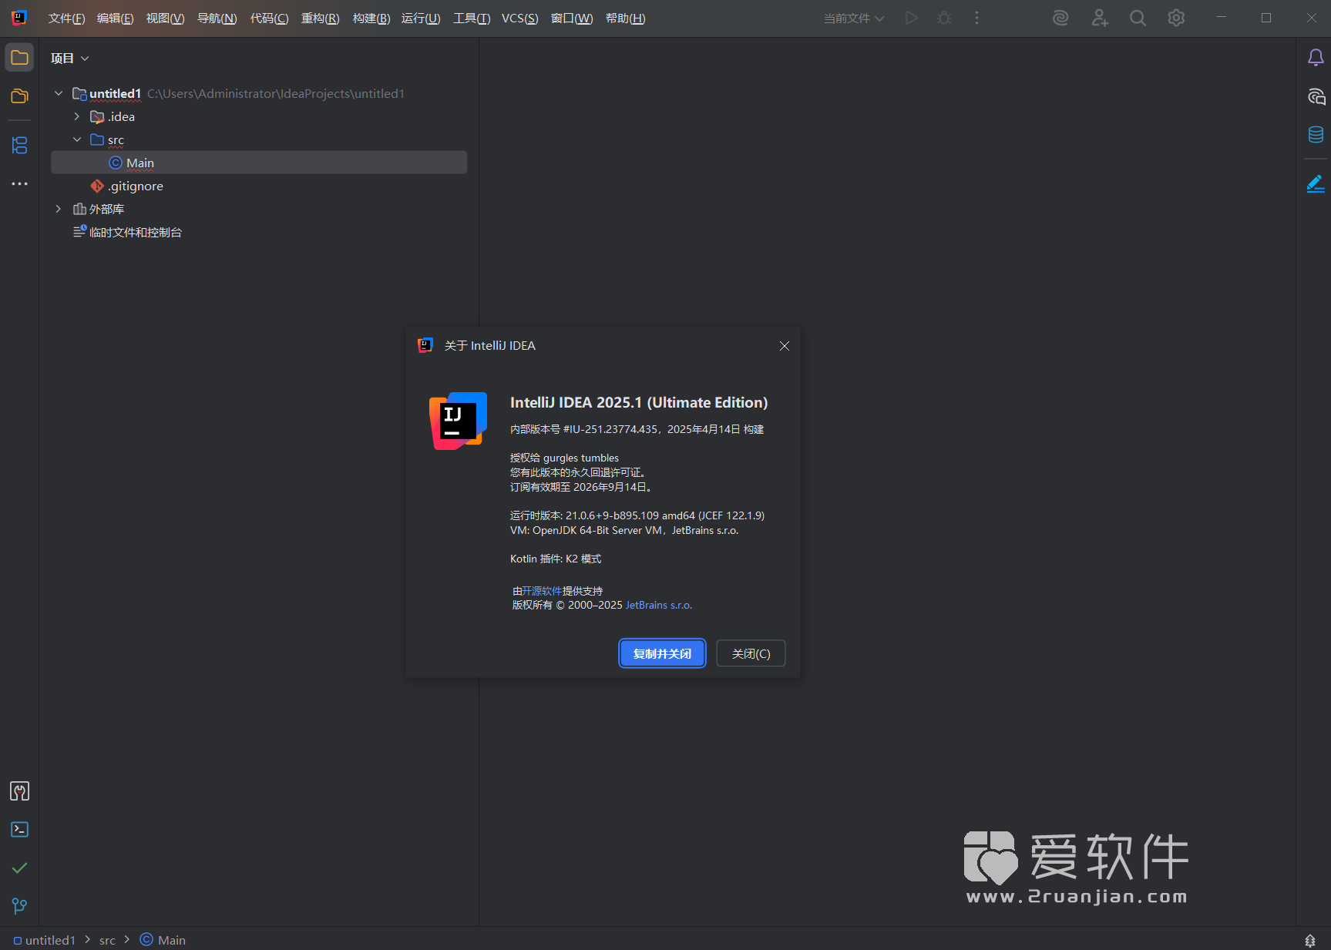1331x950 pixels.
Task: Open the Commit tool window icon
Action: (x=19, y=96)
